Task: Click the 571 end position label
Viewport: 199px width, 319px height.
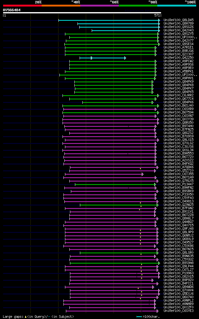Action: [157, 15]
